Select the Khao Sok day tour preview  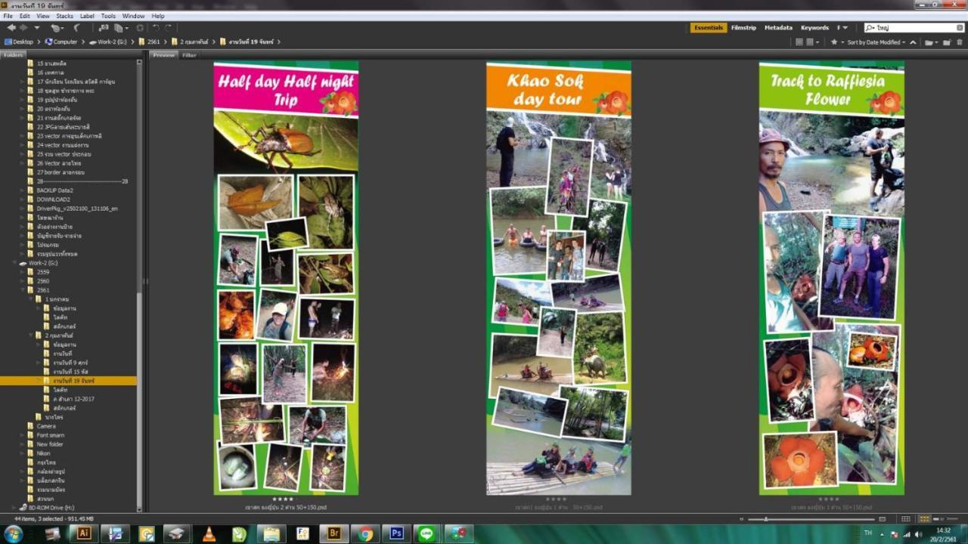559,278
